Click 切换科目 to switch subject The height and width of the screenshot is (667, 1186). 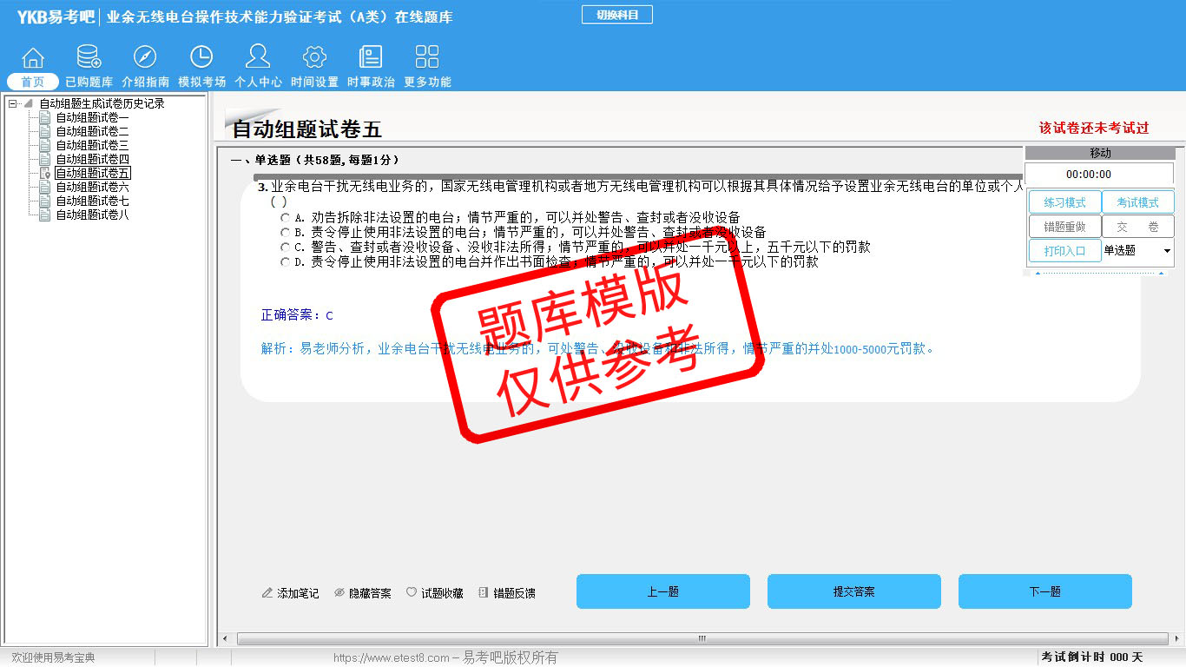616,15
